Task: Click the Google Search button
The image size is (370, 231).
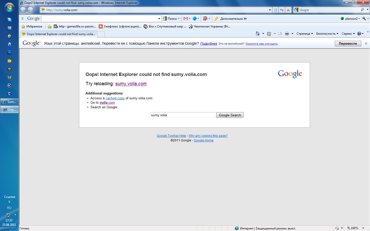Action: [x=230, y=115]
